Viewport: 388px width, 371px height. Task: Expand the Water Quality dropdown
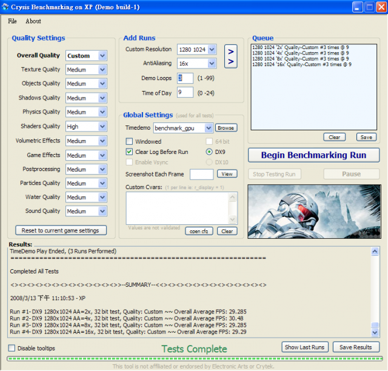(102, 197)
